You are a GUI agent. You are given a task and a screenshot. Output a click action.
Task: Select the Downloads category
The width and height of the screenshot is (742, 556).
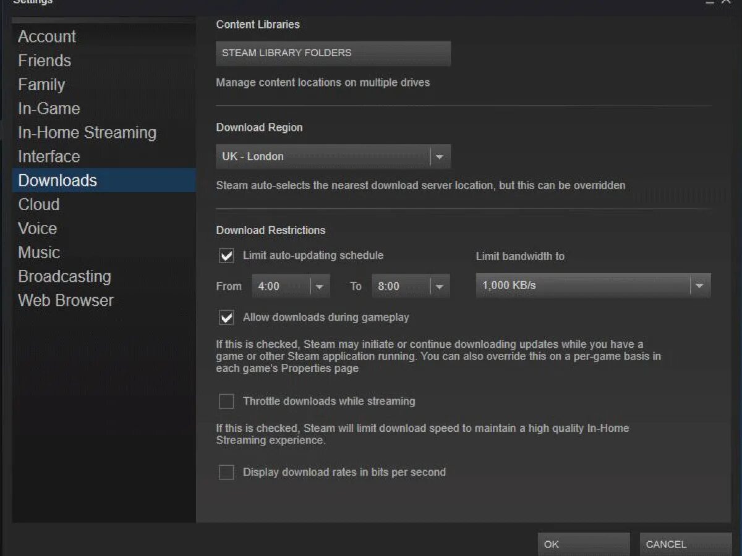tap(104, 180)
